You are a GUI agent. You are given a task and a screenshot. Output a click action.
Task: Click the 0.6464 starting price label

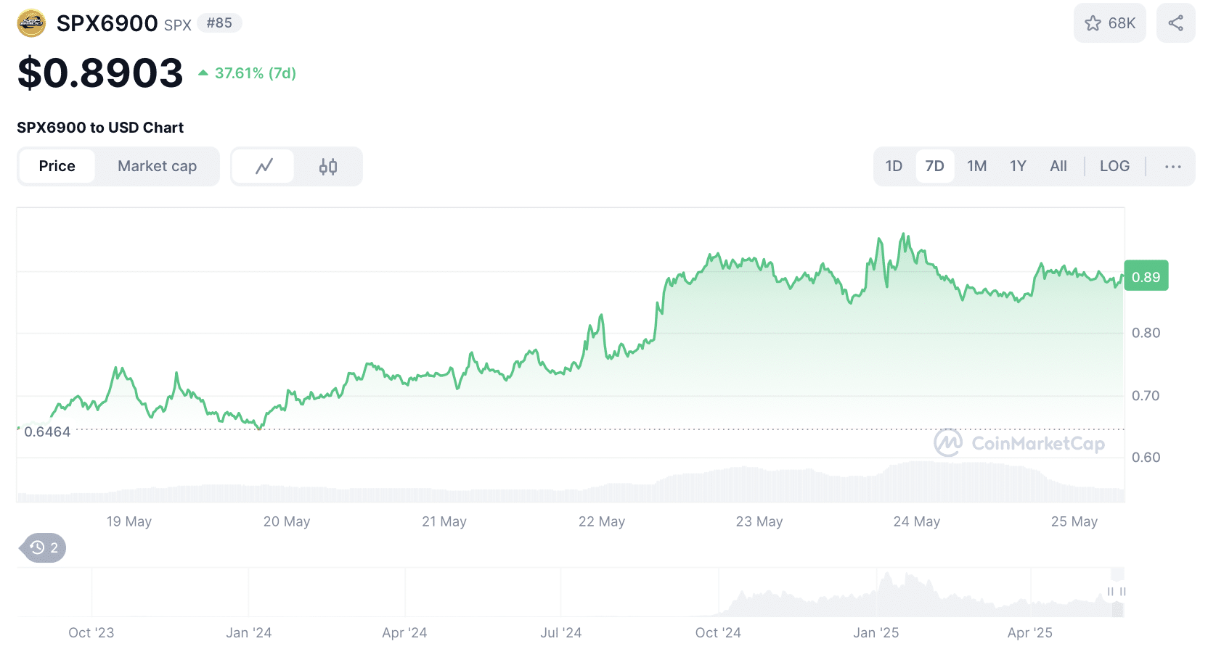tap(47, 431)
